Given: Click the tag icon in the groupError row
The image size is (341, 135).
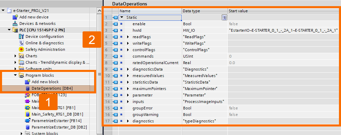Looking at the screenshot, I should coord(115,108).
